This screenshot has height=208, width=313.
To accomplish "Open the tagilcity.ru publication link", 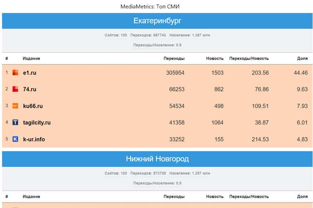I will pos(37,123).
